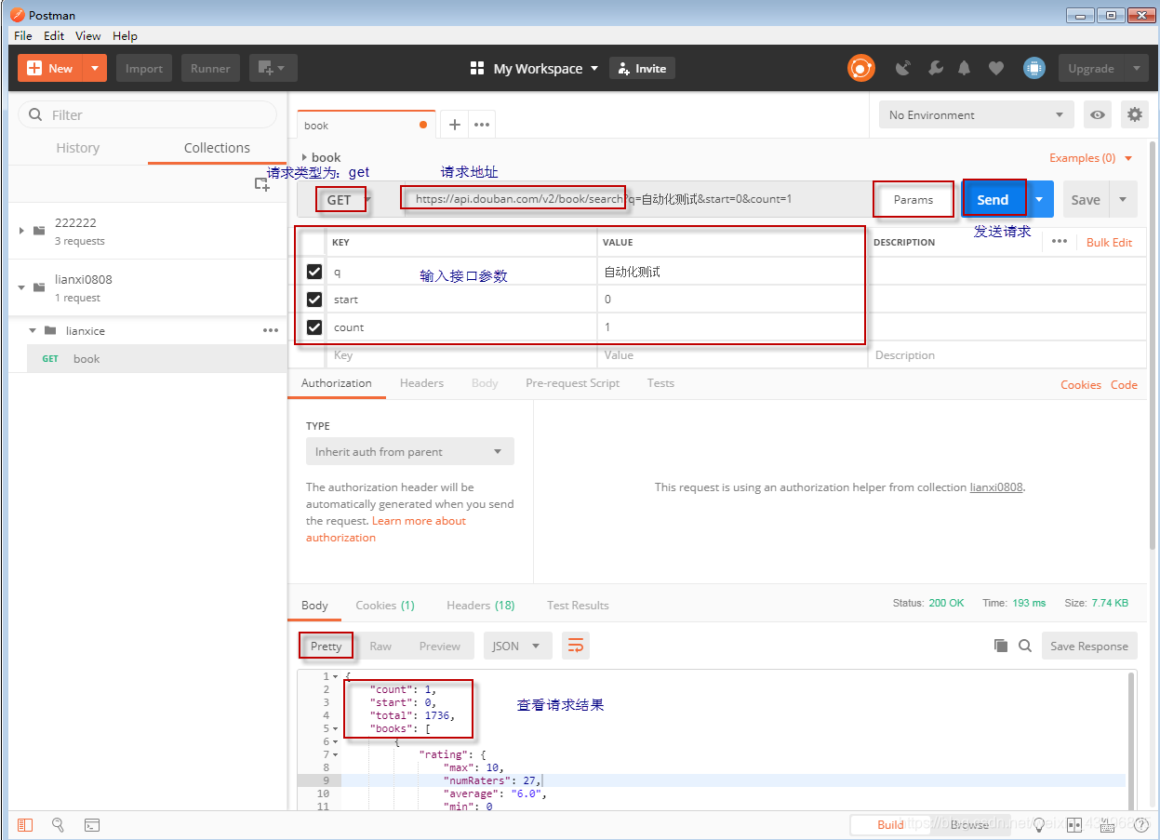Image resolution: width=1160 pixels, height=840 pixels.
Task: Switch to request Headers tab
Action: point(421,382)
